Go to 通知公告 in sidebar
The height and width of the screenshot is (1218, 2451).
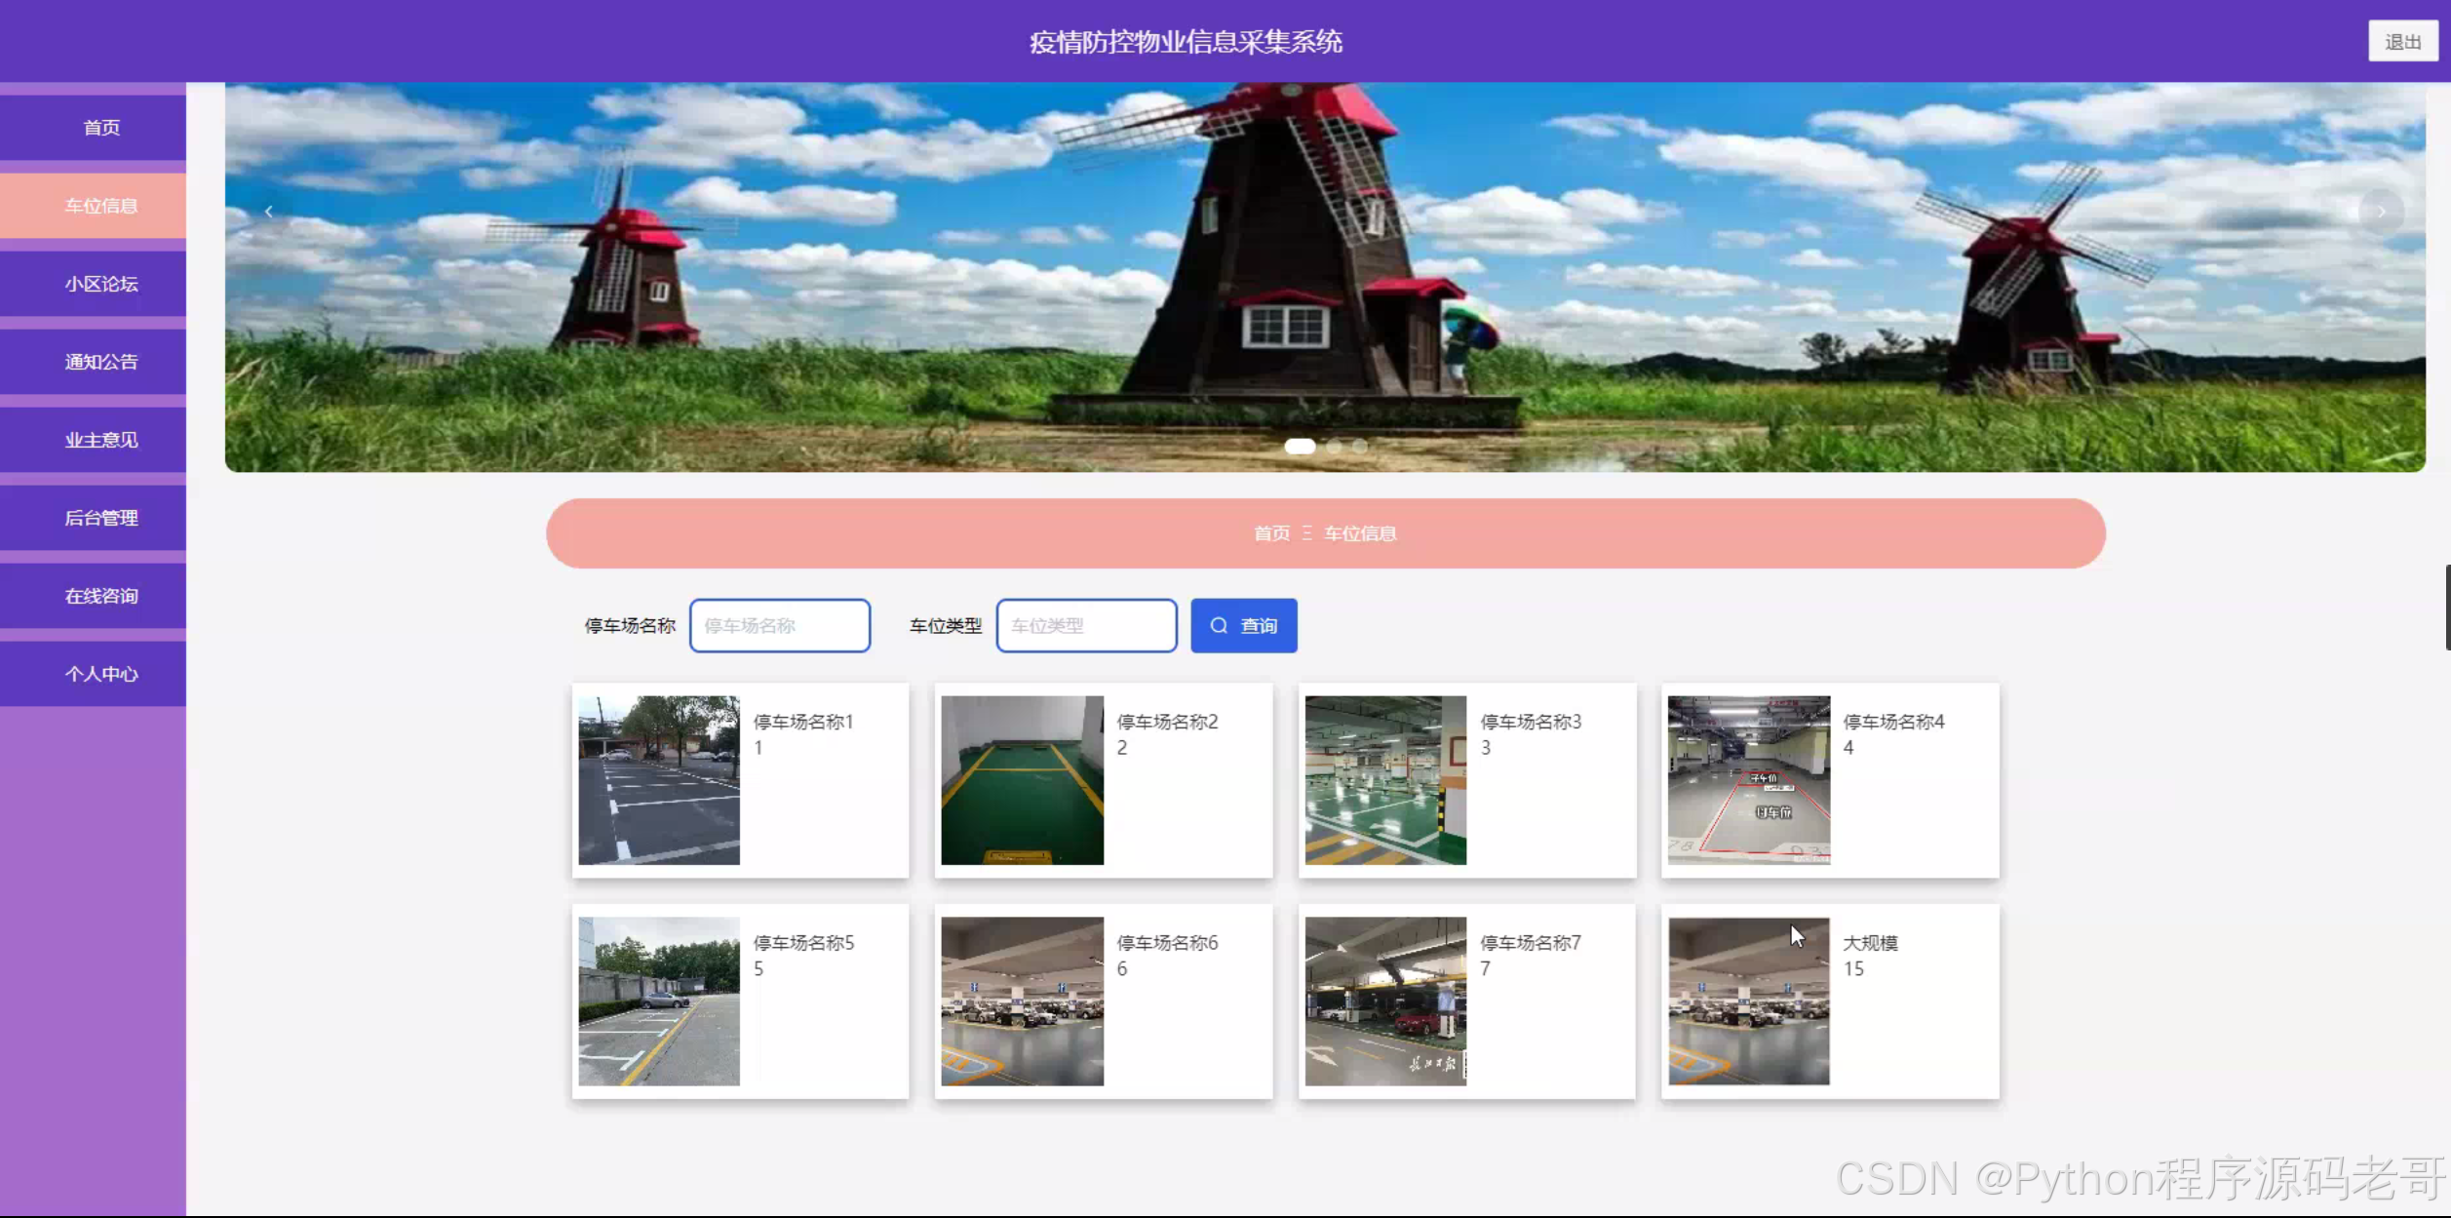[x=101, y=362]
